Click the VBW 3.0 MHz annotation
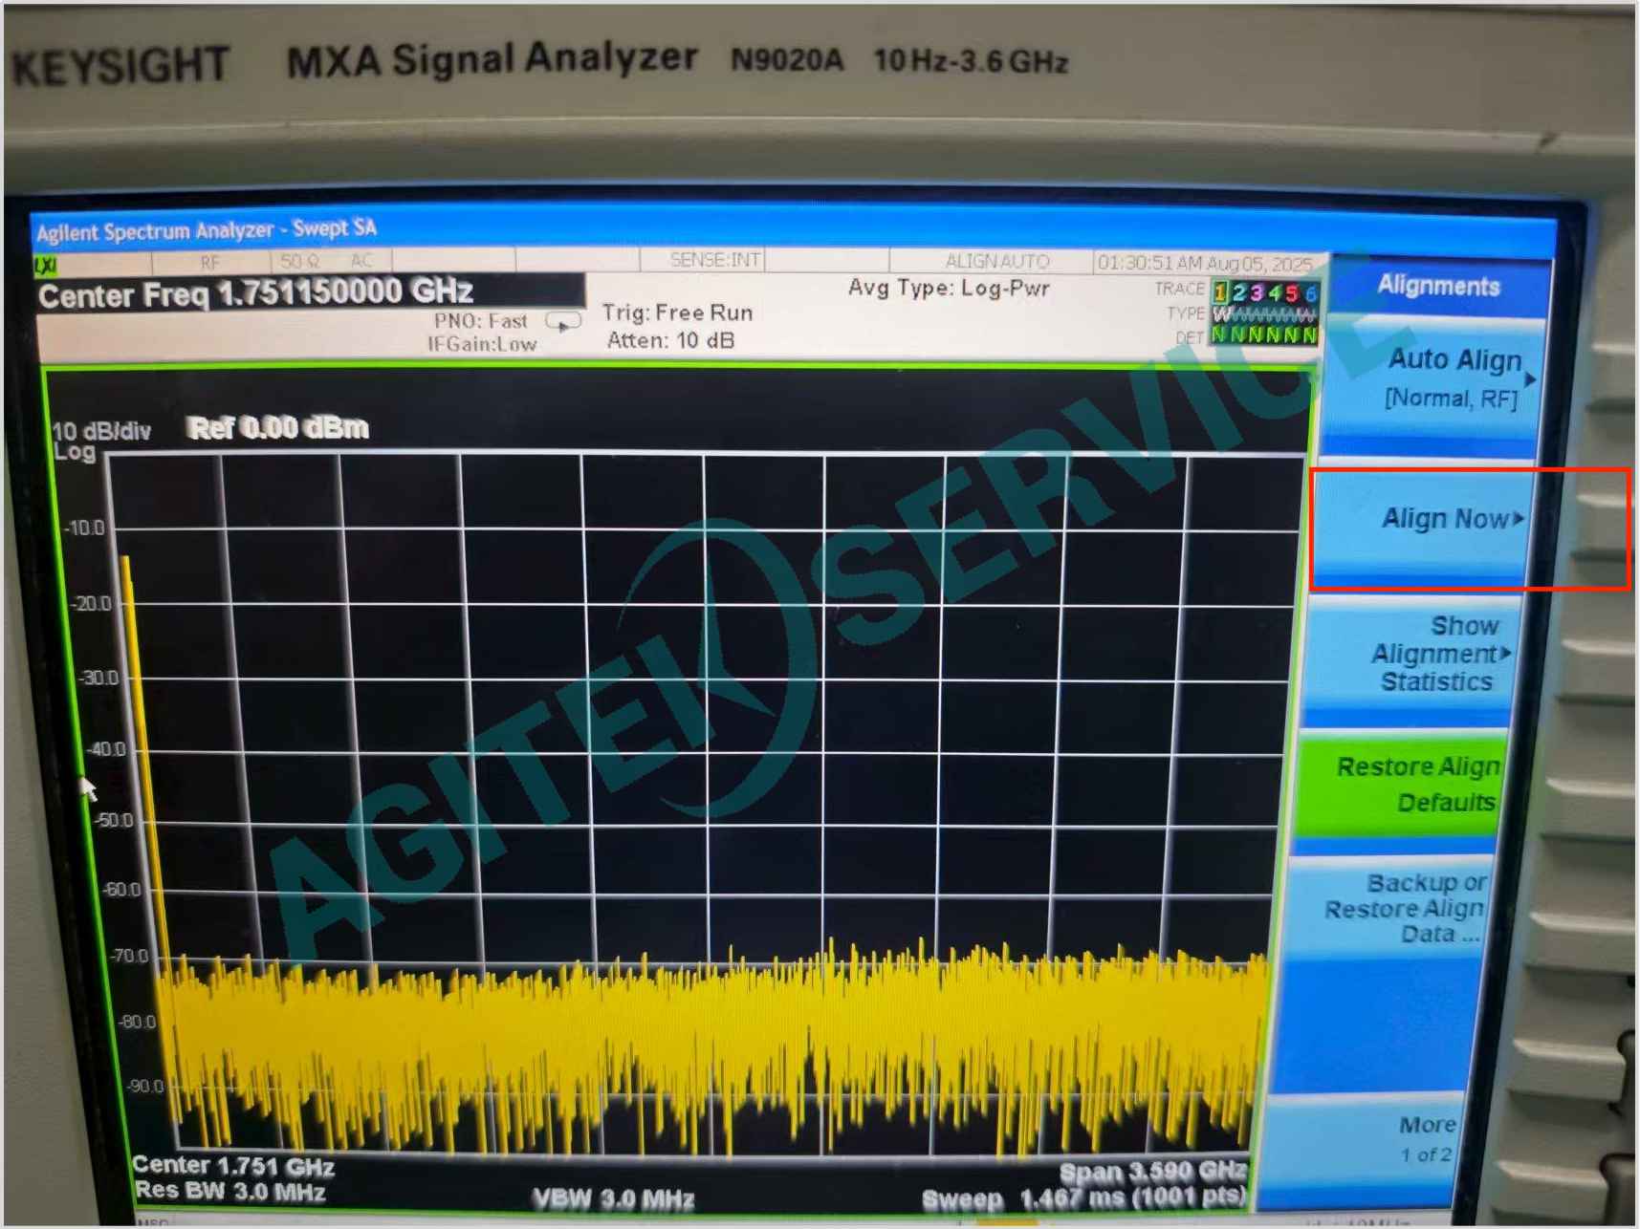The height and width of the screenshot is (1229, 1640). [x=613, y=1198]
